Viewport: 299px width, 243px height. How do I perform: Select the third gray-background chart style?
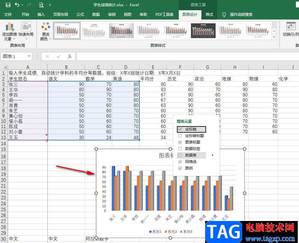pos(121,31)
